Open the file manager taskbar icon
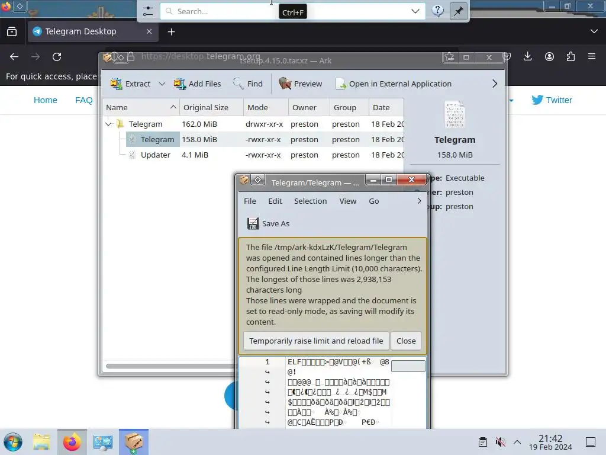Screen dimensions: 606x455 (41, 442)
